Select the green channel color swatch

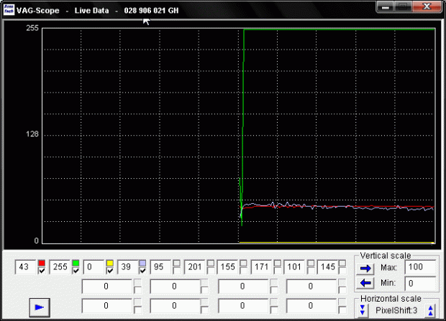(76, 263)
